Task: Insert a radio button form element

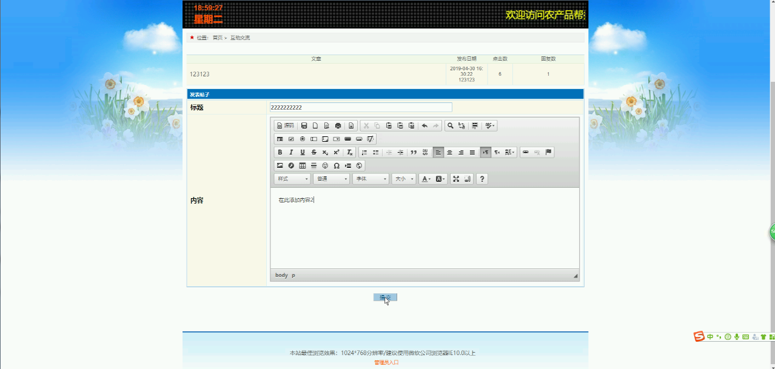Action: pyautogui.click(x=303, y=139)
